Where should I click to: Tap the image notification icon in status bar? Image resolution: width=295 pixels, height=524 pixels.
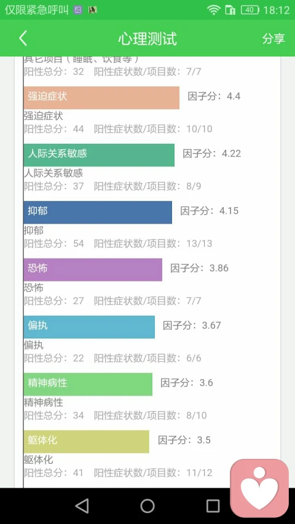tap(78, 10)
